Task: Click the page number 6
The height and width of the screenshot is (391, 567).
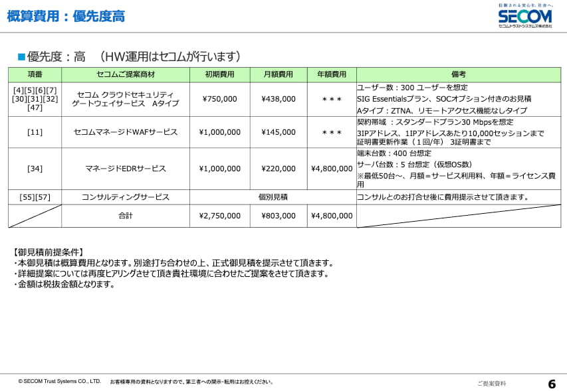Action: pos(552,384)
